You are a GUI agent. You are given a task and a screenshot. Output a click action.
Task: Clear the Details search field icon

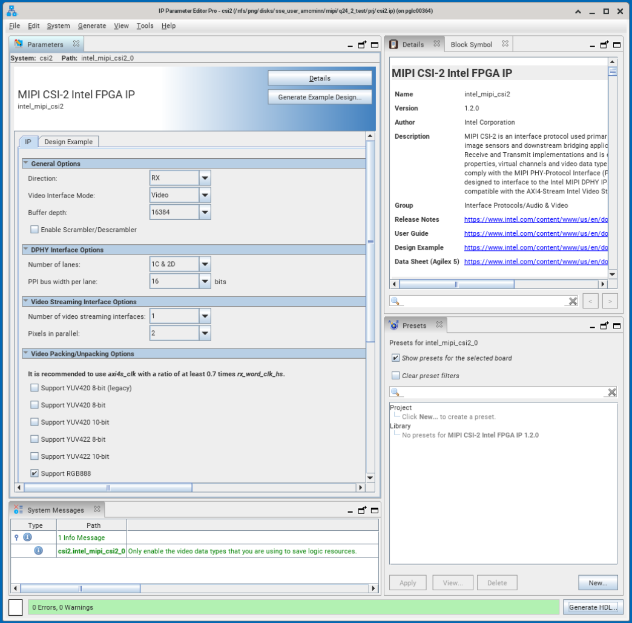click(x=573, y=301)
